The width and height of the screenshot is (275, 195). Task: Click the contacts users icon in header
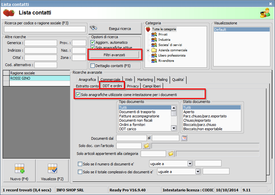click(265, 13)
